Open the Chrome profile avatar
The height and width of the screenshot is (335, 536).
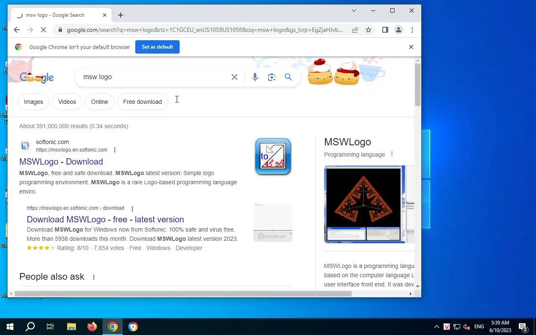point(399,30)
